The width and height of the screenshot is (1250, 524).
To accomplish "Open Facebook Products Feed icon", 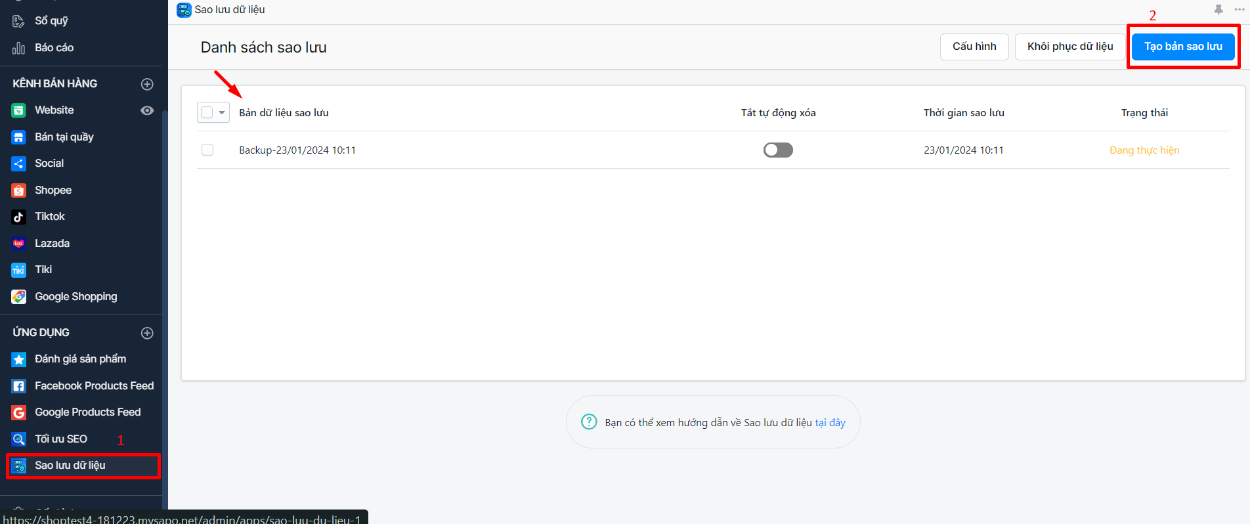I will tap(18, 386).
